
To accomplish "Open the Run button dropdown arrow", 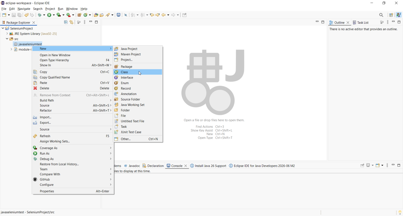I will point(53,15).
